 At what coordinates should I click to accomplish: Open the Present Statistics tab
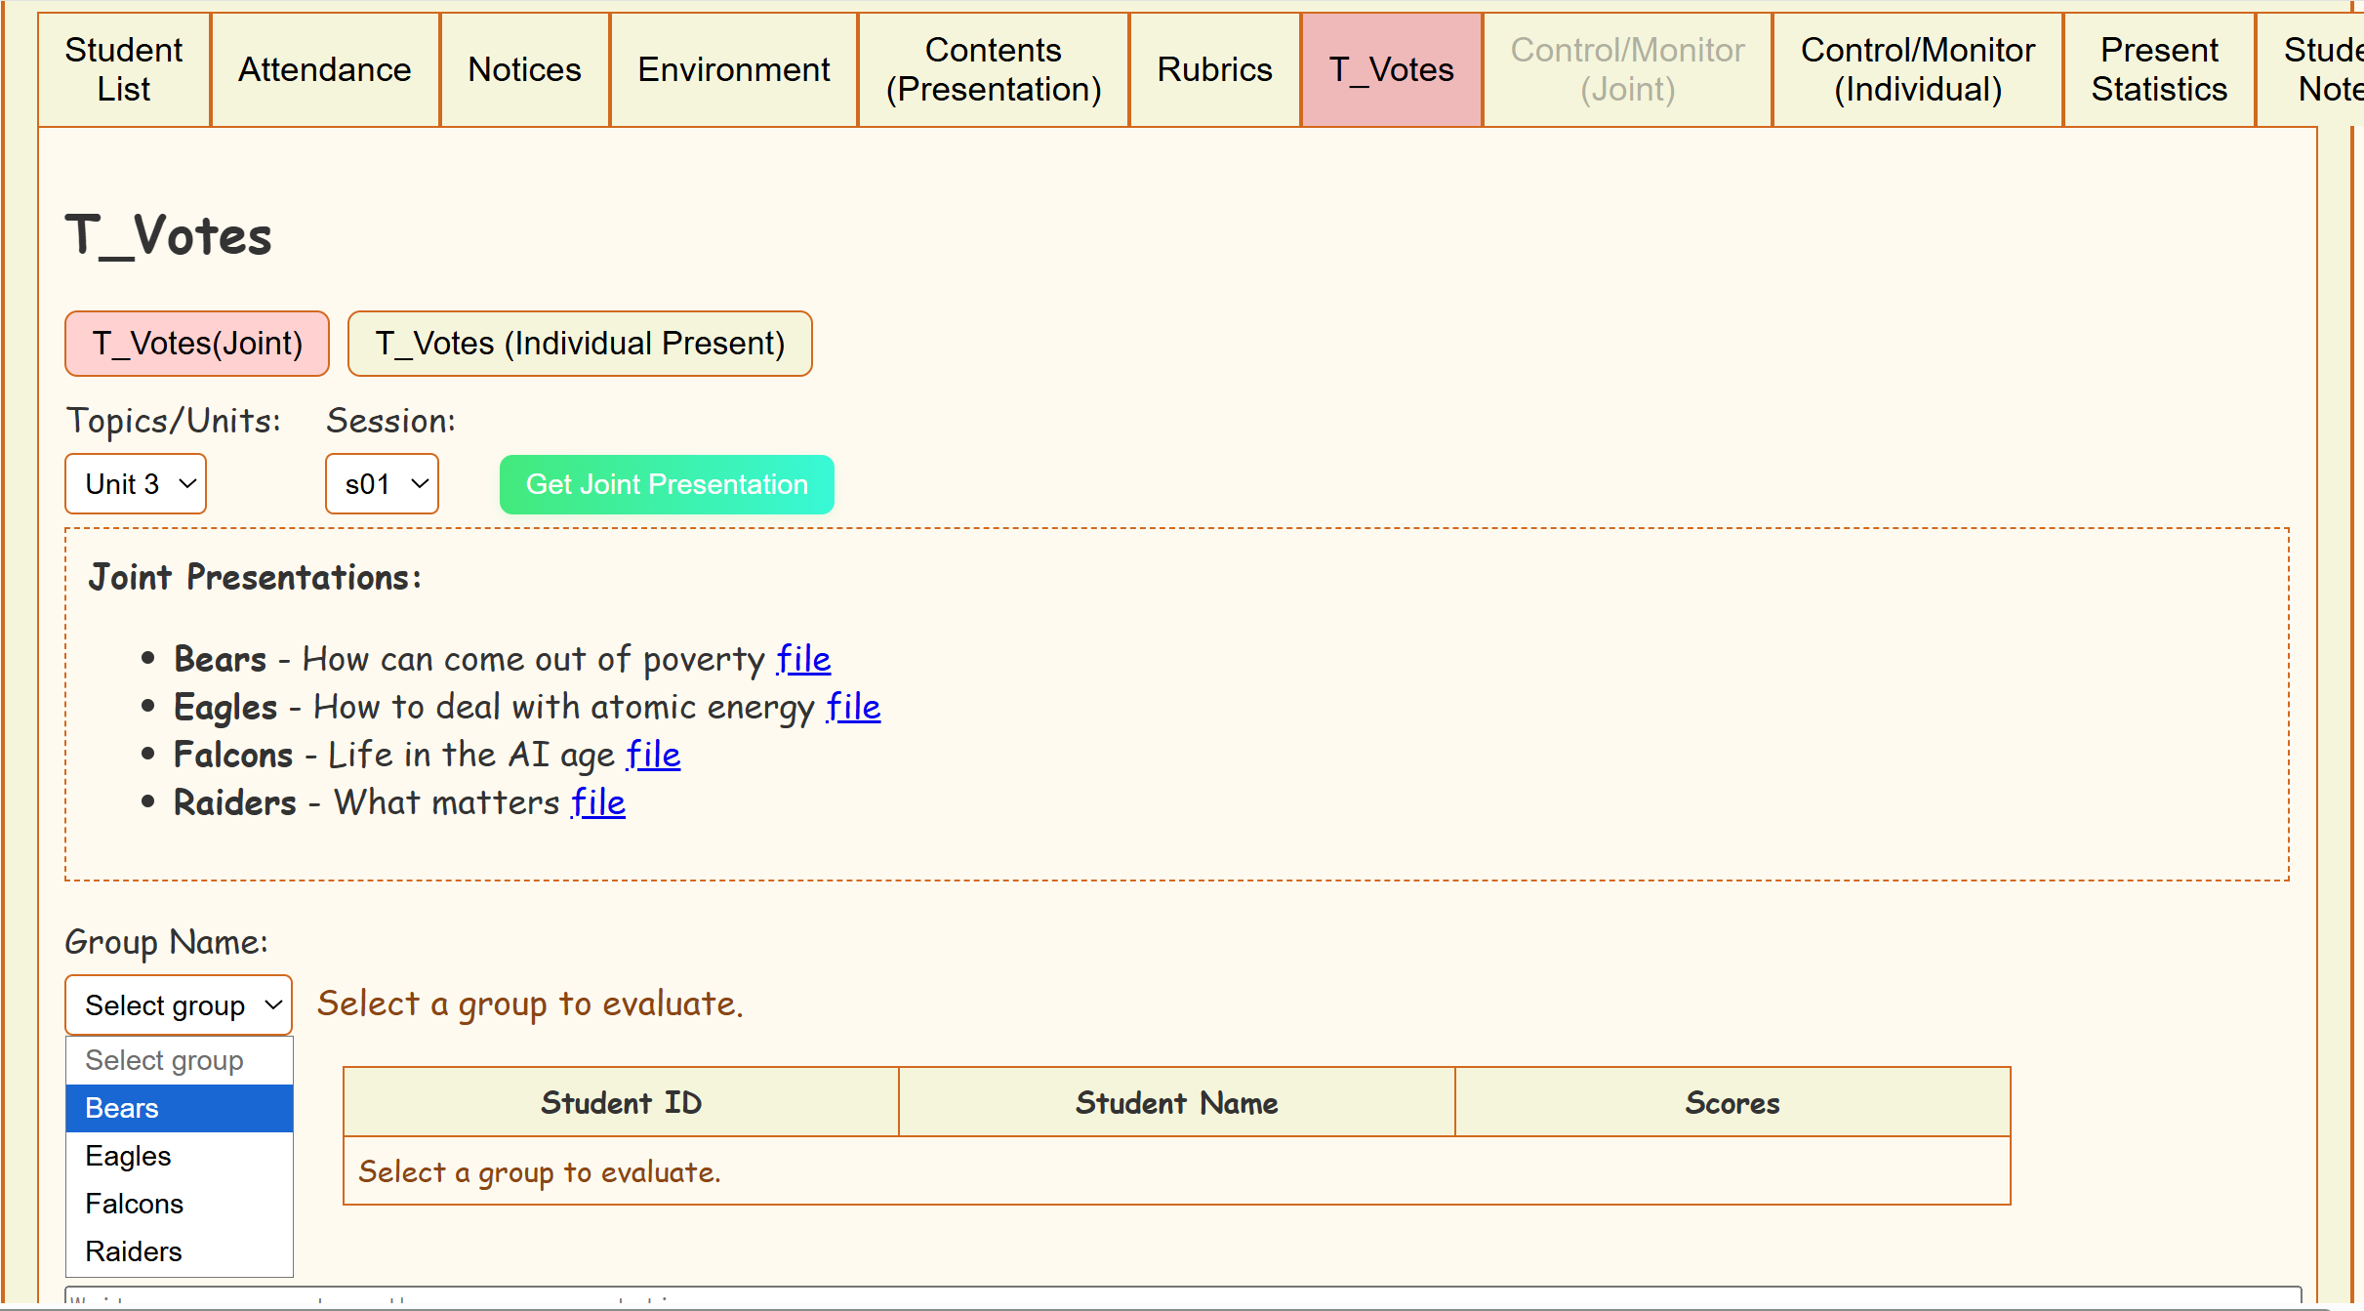coord(2158,69)
